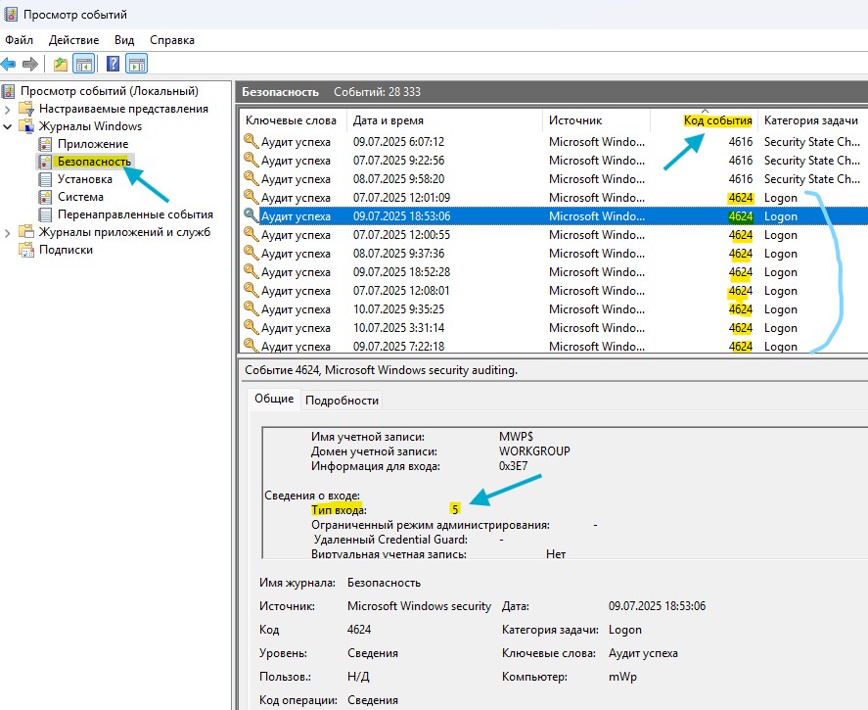This screenshot has height=710, width=868.
Task: Click the Журналы Windows folder icon
Action: click(x=26, y=126)
